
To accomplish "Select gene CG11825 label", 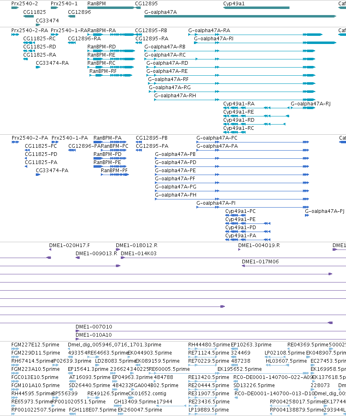I will 35,12.
